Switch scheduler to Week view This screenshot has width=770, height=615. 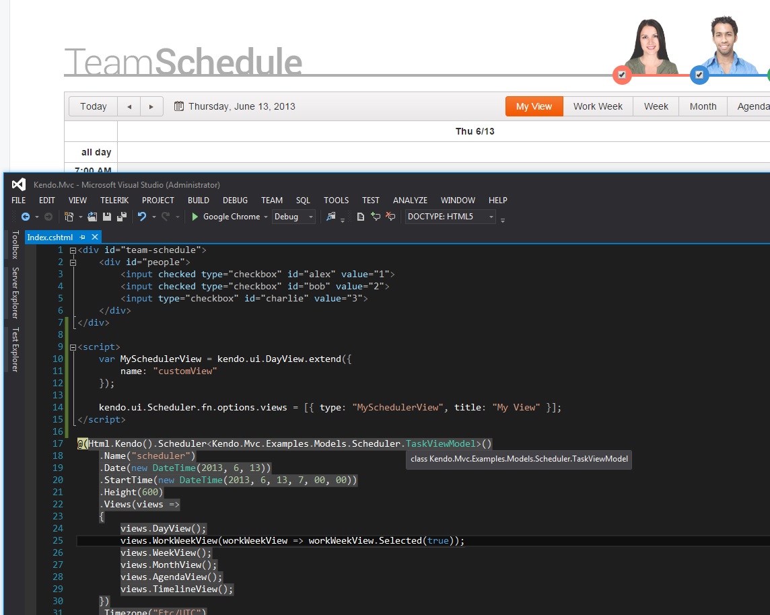coord(656,106)
